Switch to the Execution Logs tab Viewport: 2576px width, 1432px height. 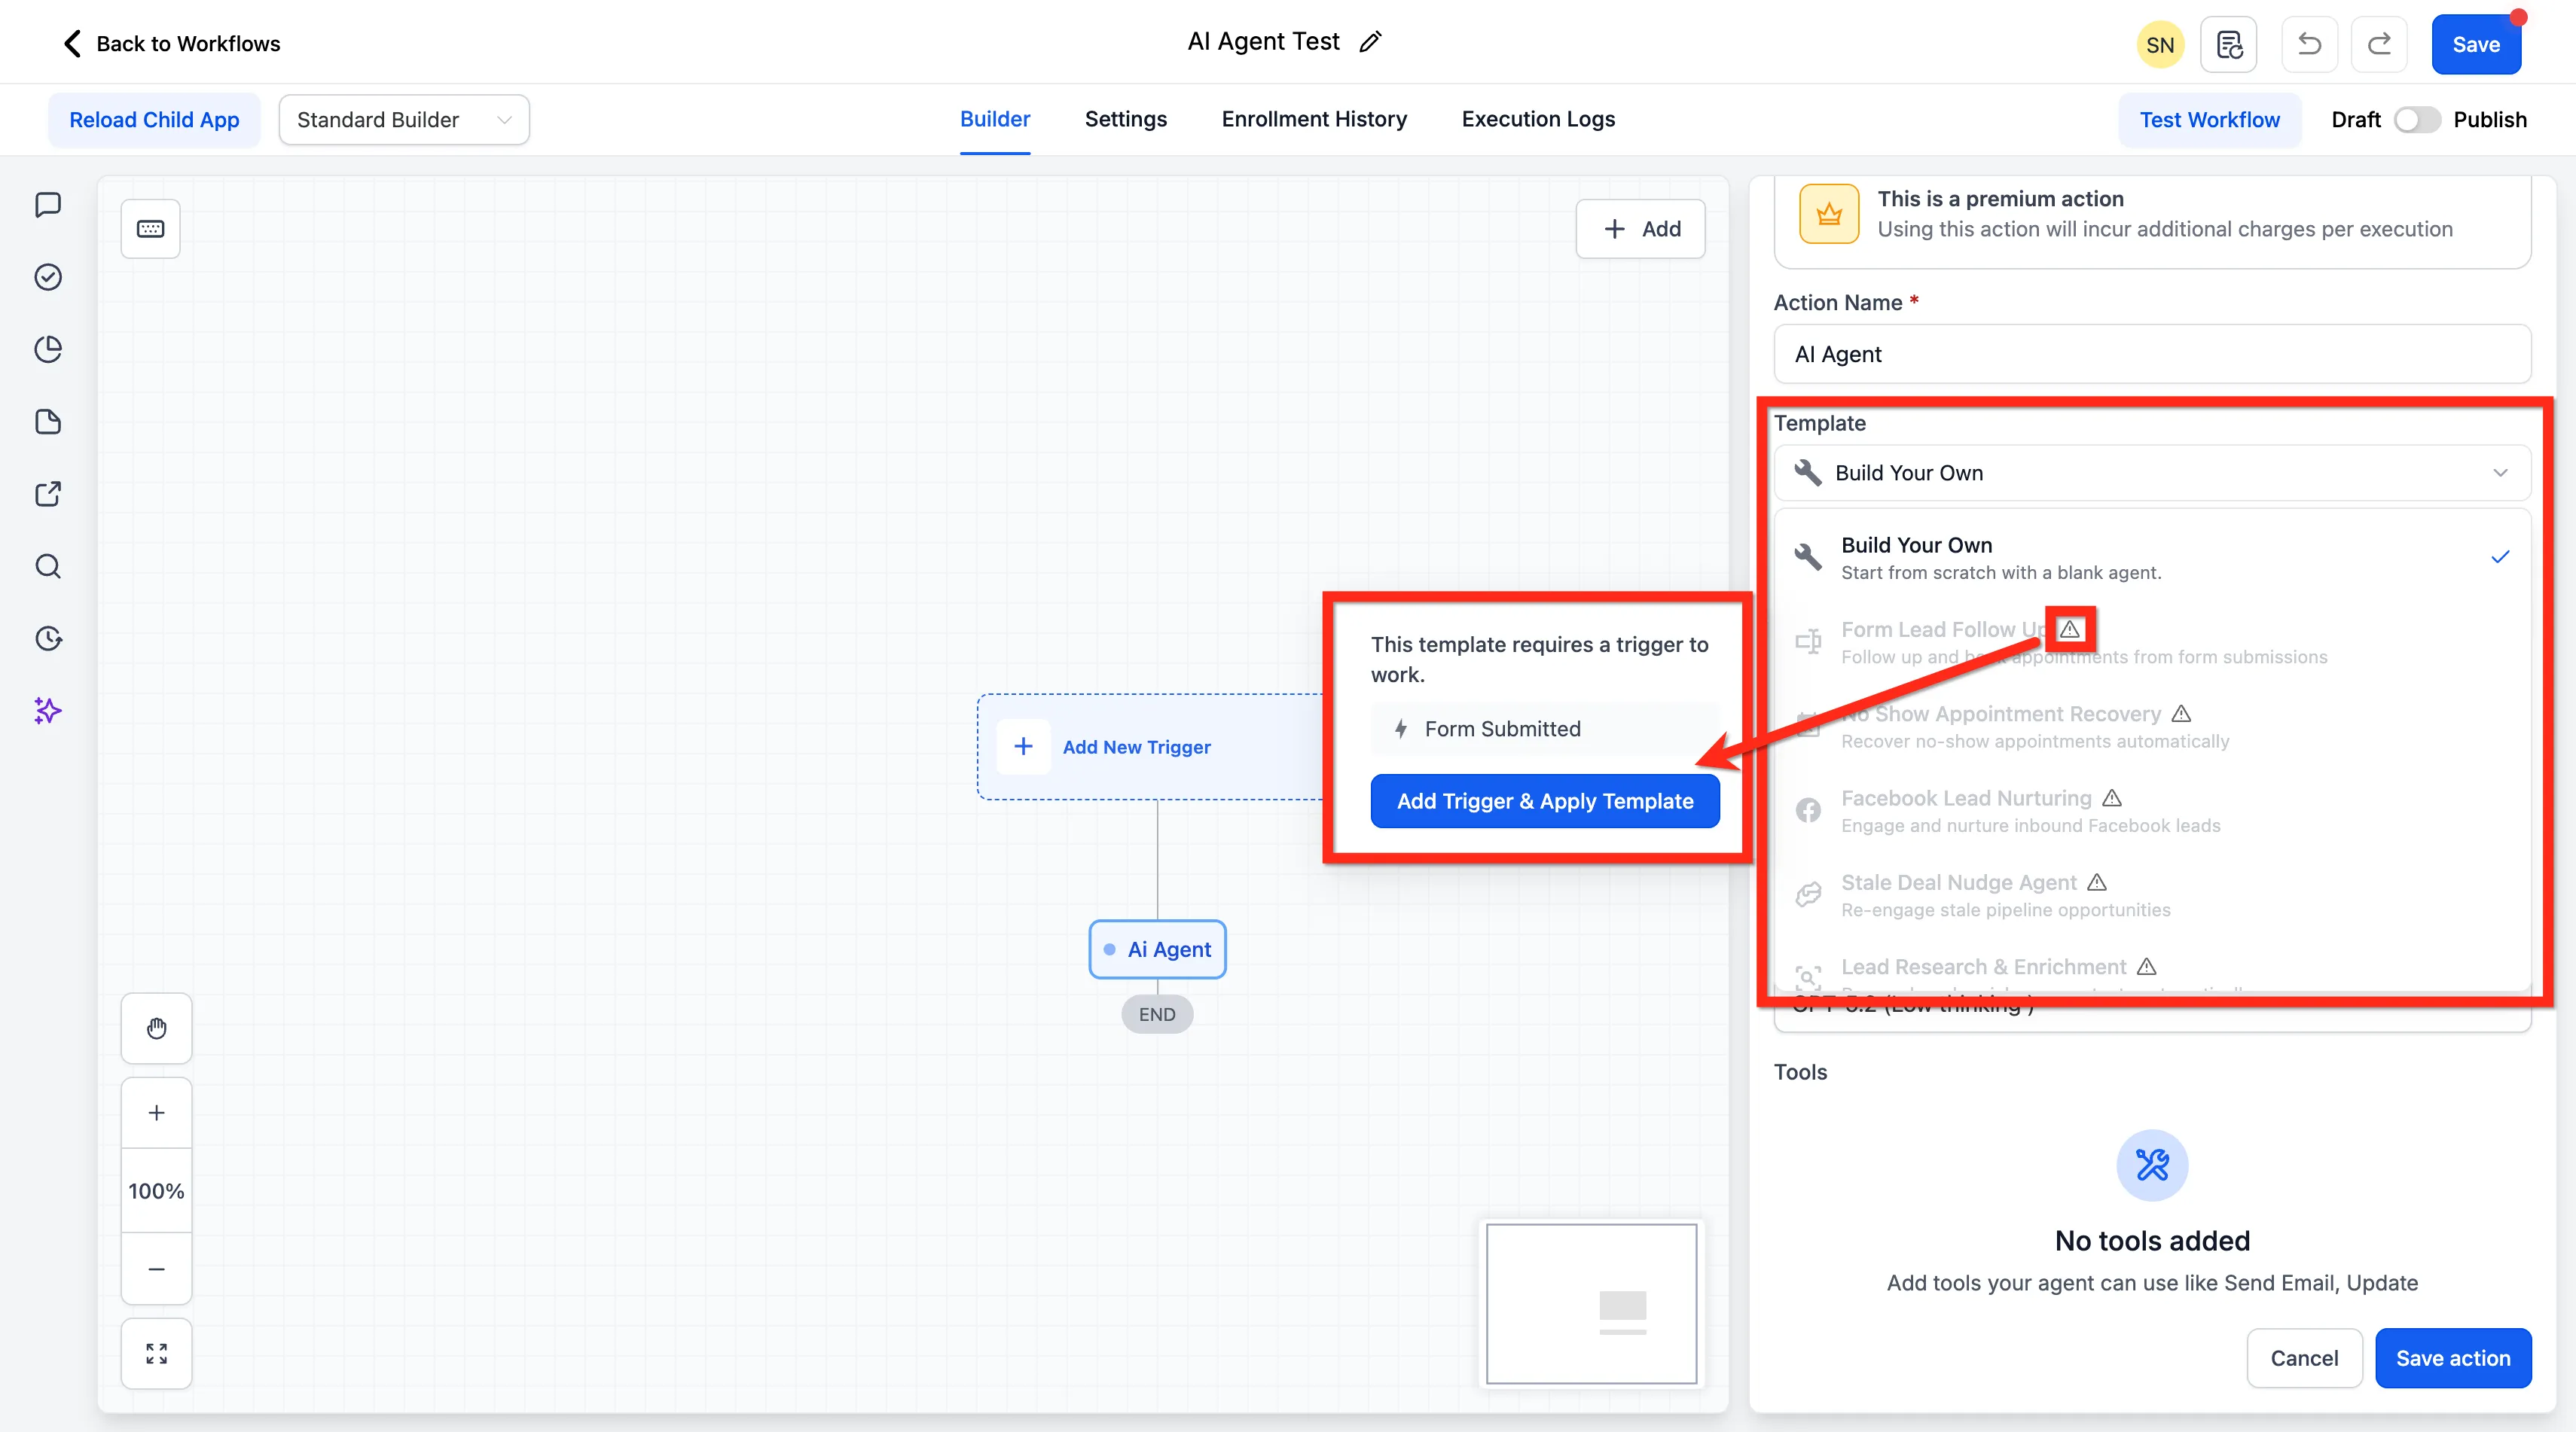[1538, 119]
